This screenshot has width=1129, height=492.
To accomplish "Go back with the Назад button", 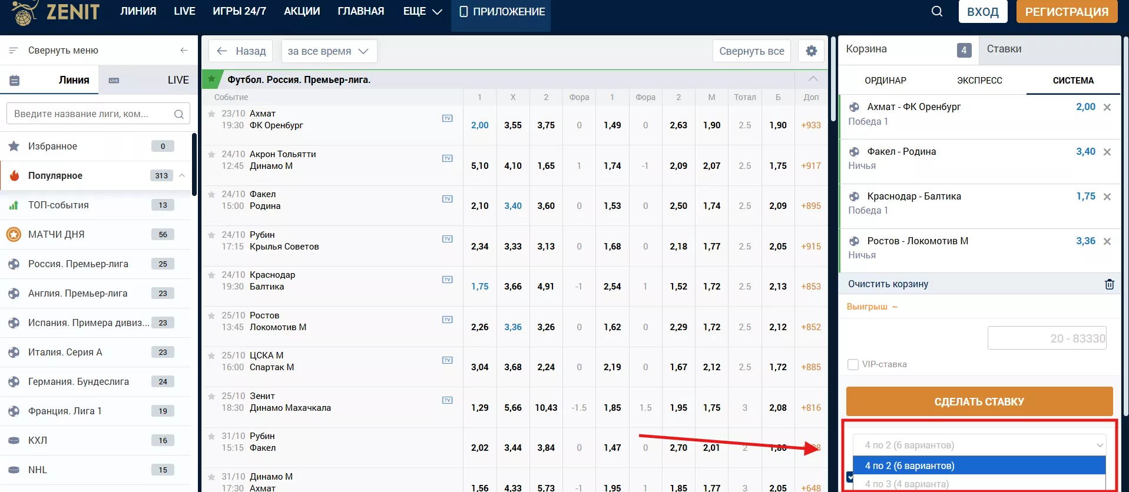I will [241, 51].
